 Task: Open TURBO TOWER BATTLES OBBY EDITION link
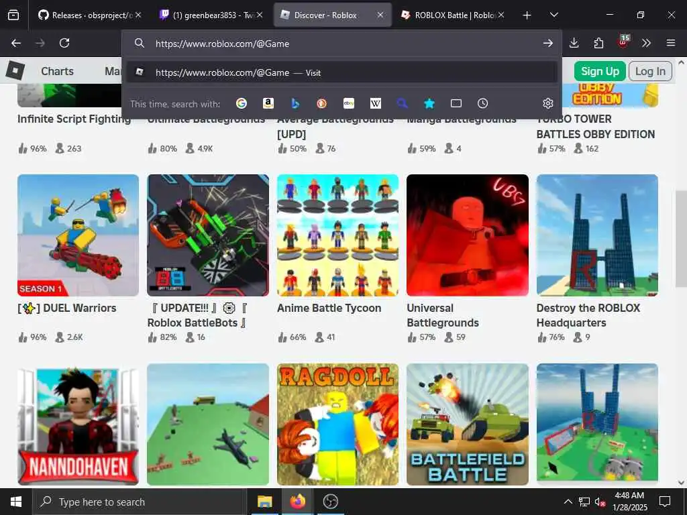596,127
